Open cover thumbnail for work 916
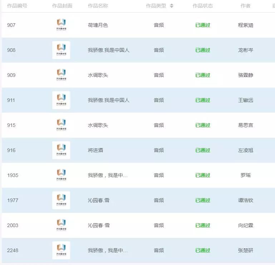This screenshot has height=265, width=275. tap(61, 150)
